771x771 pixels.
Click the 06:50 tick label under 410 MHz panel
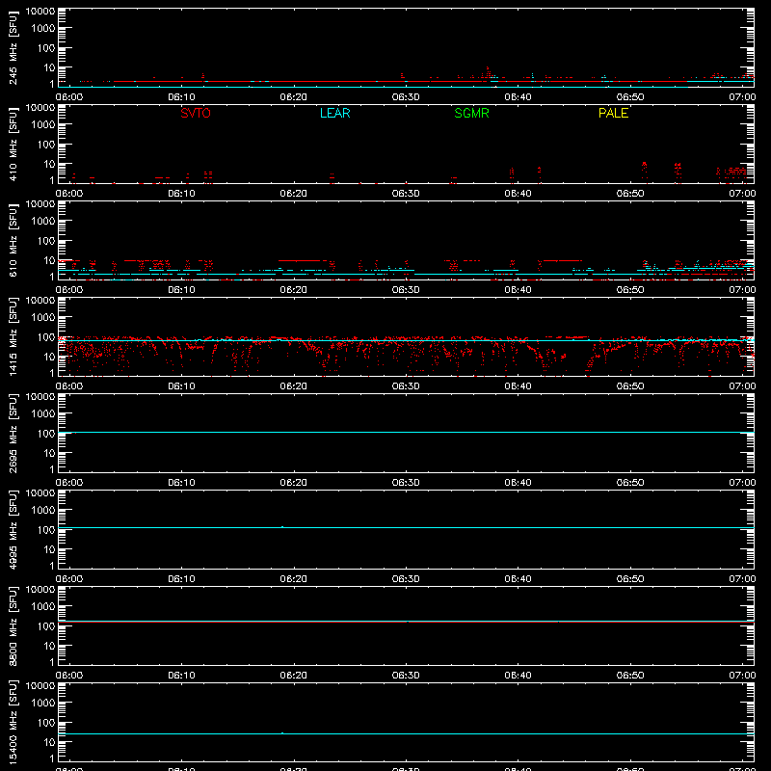click(630, 194)
